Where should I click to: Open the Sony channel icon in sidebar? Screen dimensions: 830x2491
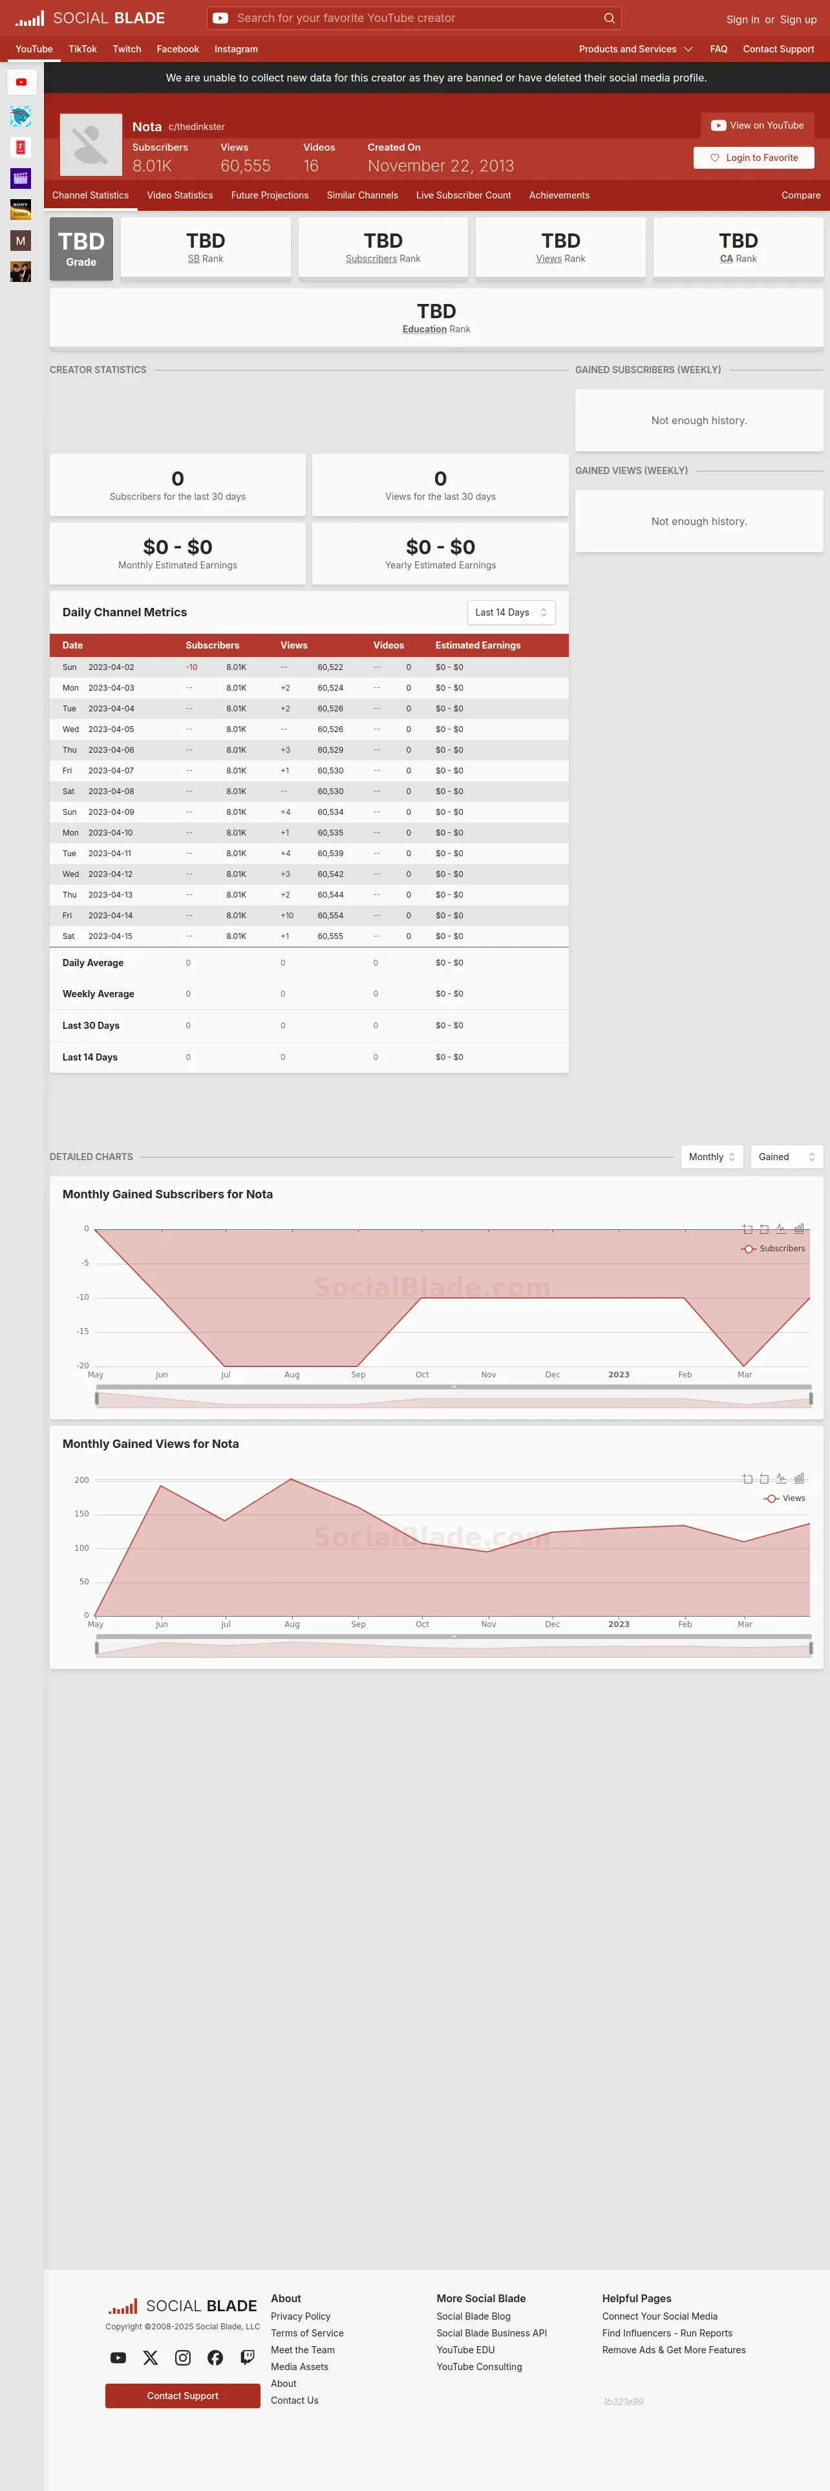coord(20,209)
